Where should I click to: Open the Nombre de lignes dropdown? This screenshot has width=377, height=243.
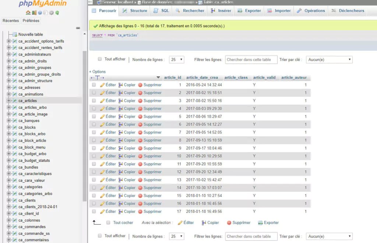coord(176,59)
